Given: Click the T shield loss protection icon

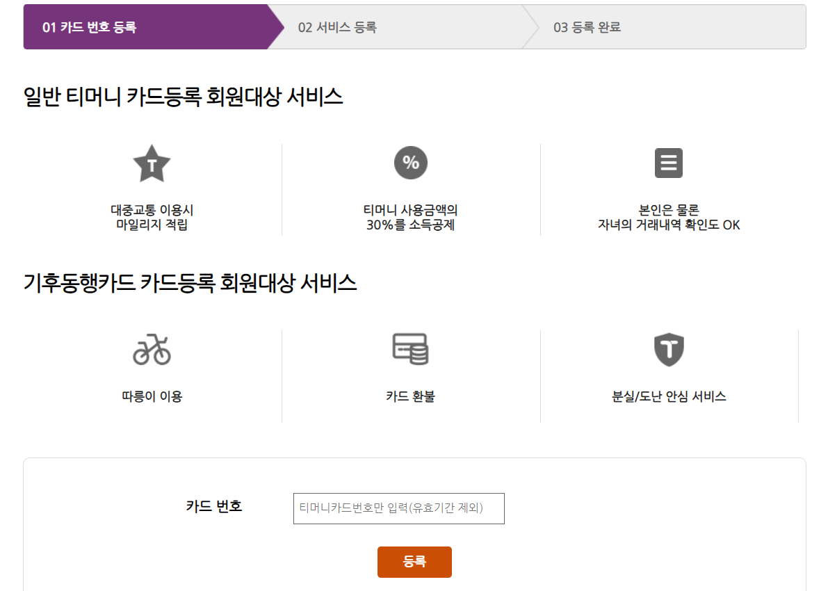Looking at the screenshot, I should [x=669, y=350].
